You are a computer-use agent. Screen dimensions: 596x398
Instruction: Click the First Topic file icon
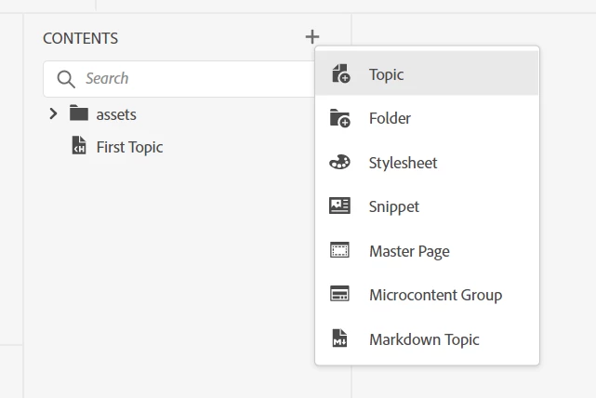tap(79, 146)
